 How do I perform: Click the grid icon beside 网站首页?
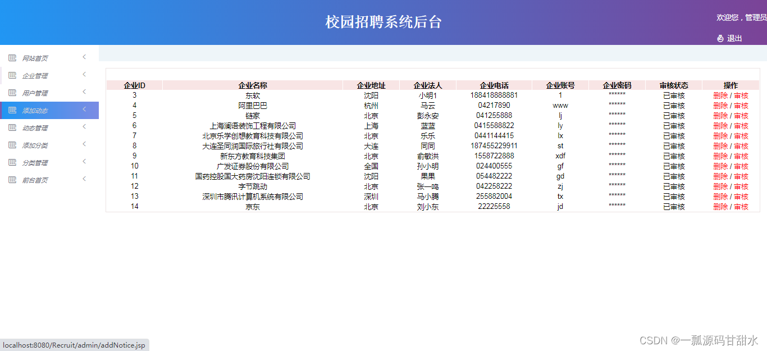tap(12, 58)
